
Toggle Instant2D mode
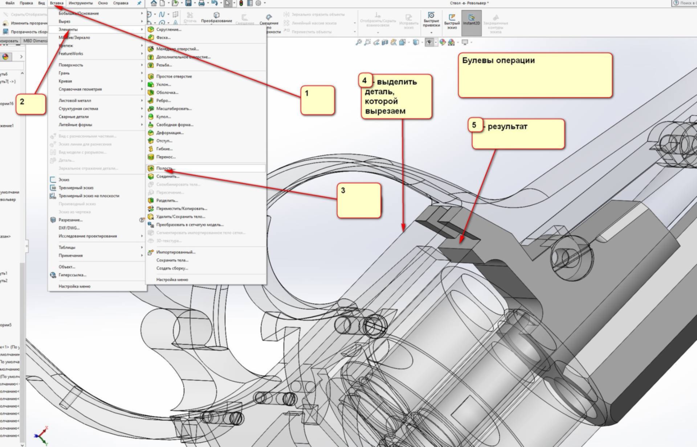[471, 22]
